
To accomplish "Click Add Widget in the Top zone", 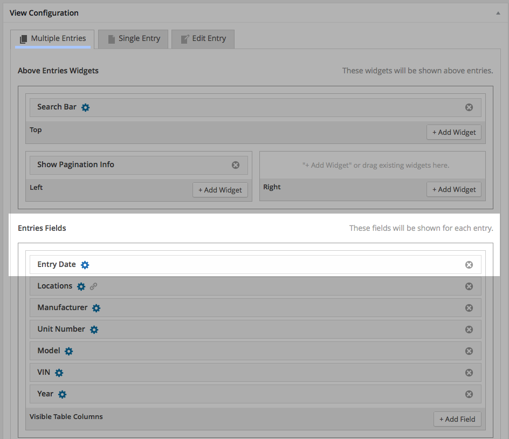I will click(x=453, y=132).
